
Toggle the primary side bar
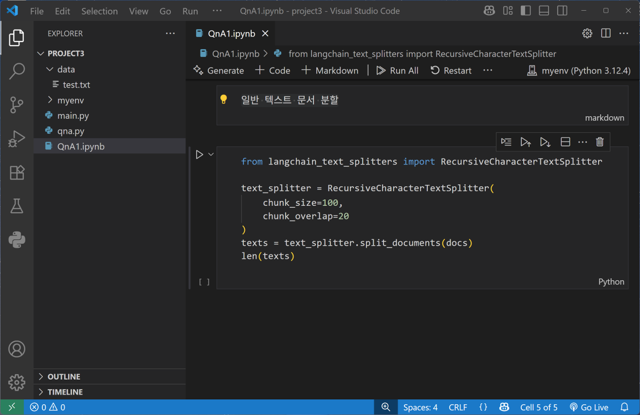tap(526, 11)
